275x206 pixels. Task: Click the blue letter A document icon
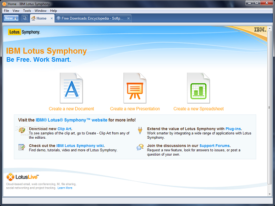(71, 88)
